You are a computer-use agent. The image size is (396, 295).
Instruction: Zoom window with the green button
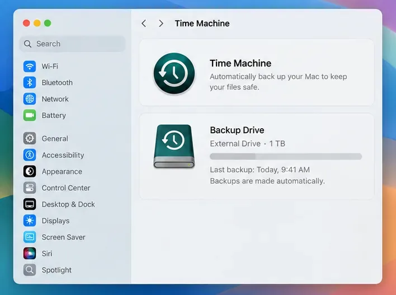coord(48,24)
